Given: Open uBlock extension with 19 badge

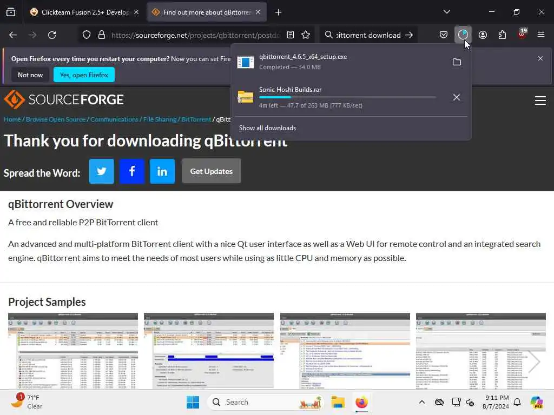Looking at the screenshot, I should (522, 34).
